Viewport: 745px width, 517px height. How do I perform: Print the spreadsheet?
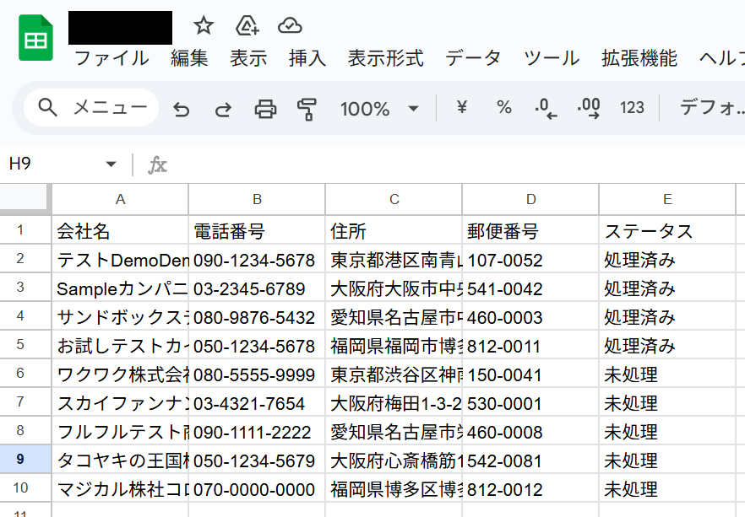[x=265, y=109]
